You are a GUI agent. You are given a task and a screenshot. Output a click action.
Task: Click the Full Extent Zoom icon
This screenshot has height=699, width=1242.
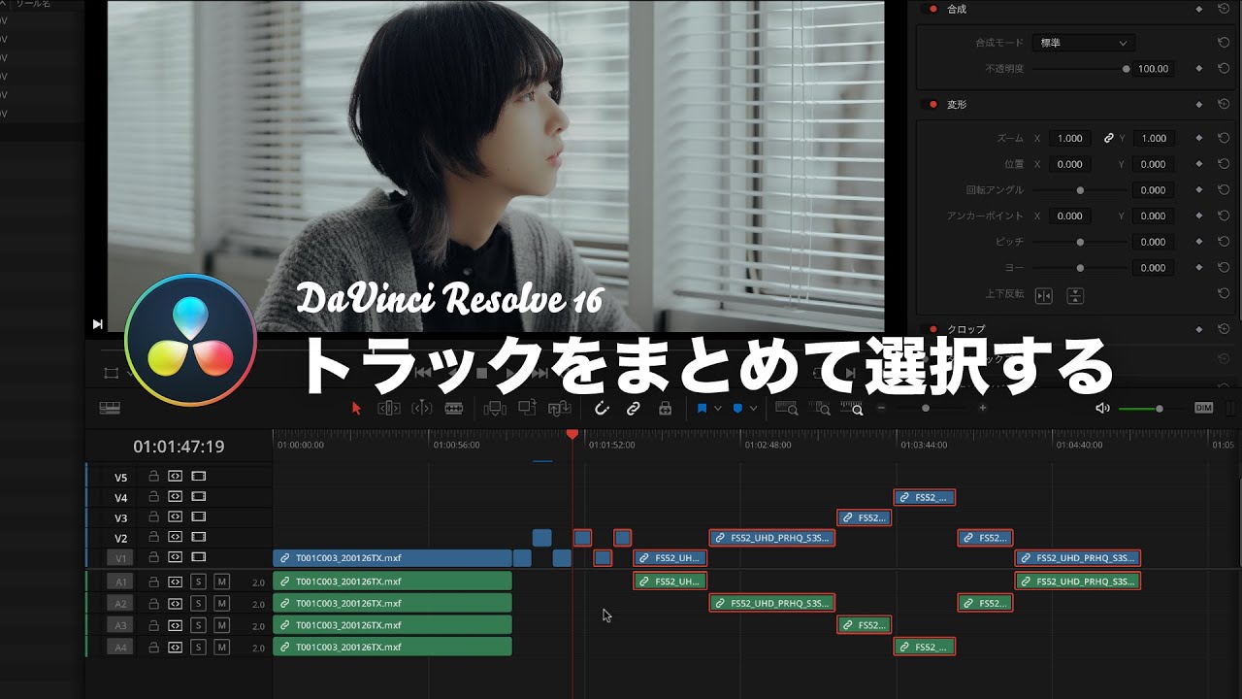click(788, 409)
